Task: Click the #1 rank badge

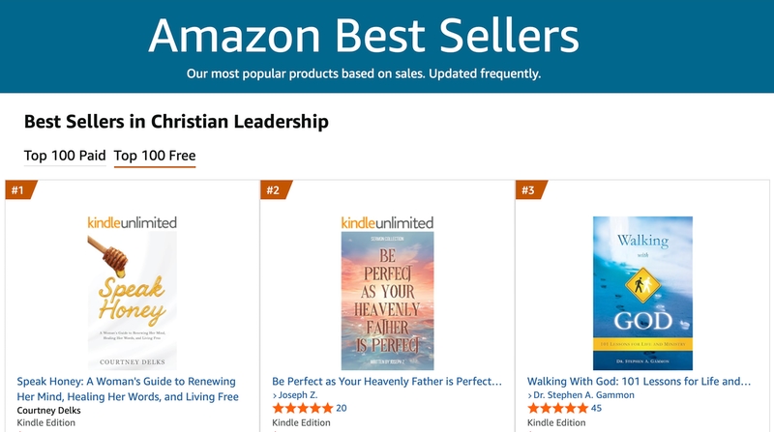Action: pyautogui.click(x=17, y=190)
